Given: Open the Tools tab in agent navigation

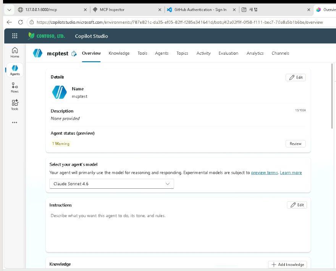Looking at the screenshot, I should click(x=142, y=53).
